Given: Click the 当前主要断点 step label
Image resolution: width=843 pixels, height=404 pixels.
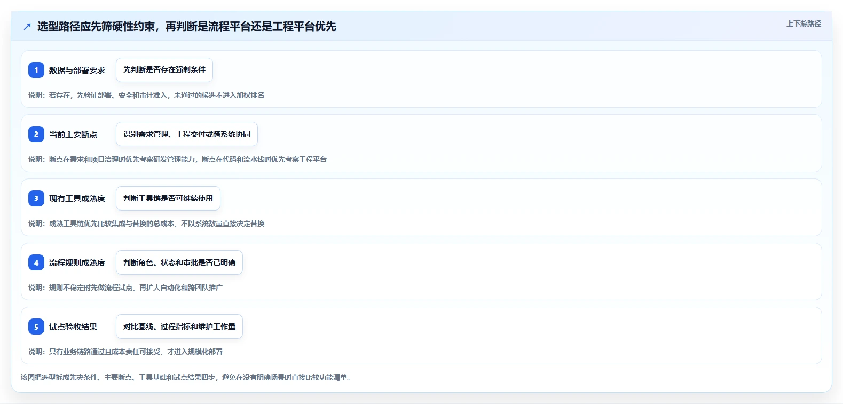Looking at the screenshot, I should pyautogui.click(x=73, y=134).
